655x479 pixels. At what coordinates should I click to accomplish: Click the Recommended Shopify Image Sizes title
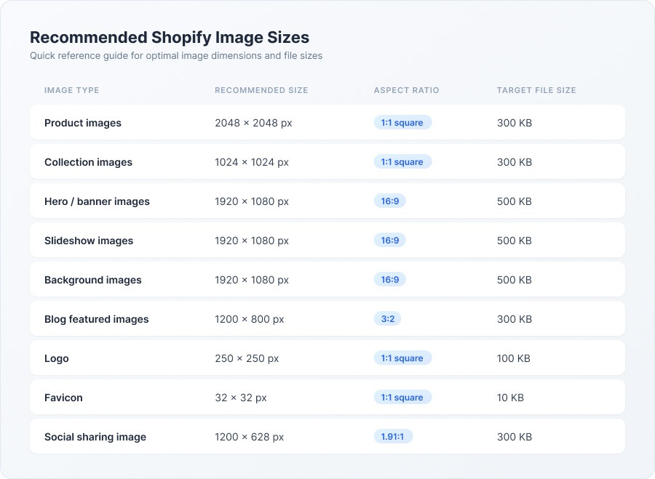169,37
